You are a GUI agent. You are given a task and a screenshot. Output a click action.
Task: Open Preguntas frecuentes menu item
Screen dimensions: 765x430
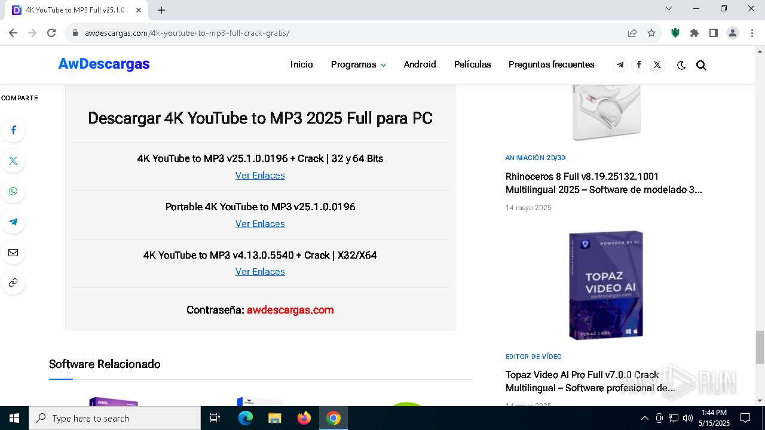(552, 64)
